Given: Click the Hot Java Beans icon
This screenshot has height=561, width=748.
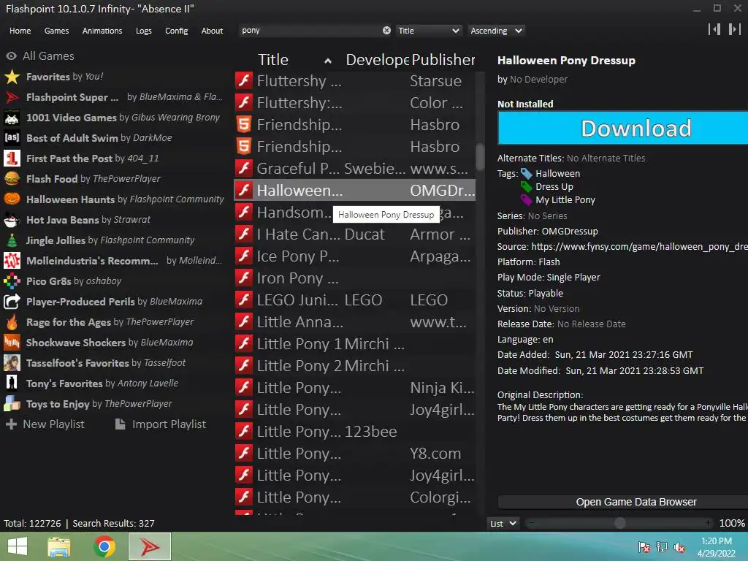Looking at the screenshot, I should tap(12, 219).
